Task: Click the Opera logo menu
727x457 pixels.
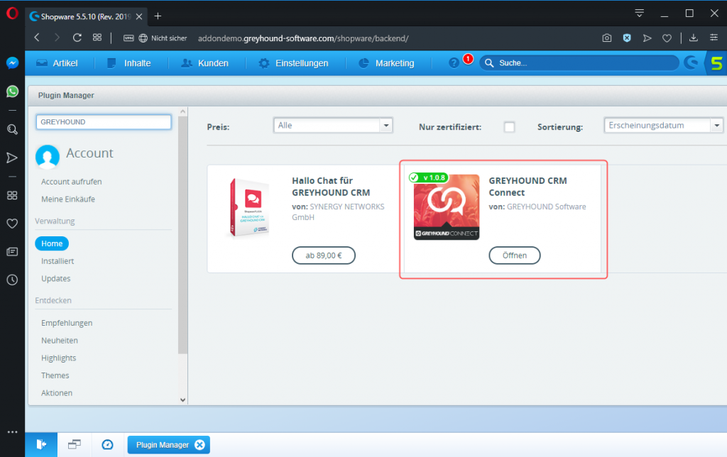Action: 13,13
